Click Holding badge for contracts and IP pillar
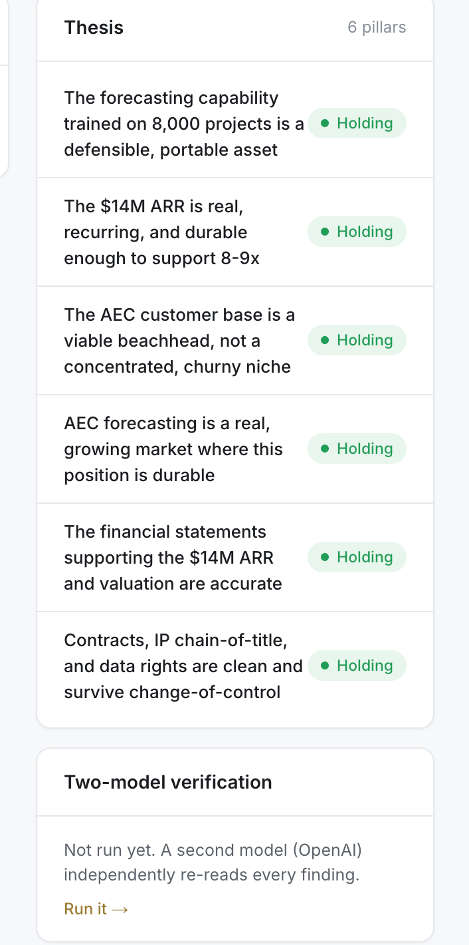This screenshot has width=469, height=945. [x=357, y=665]
